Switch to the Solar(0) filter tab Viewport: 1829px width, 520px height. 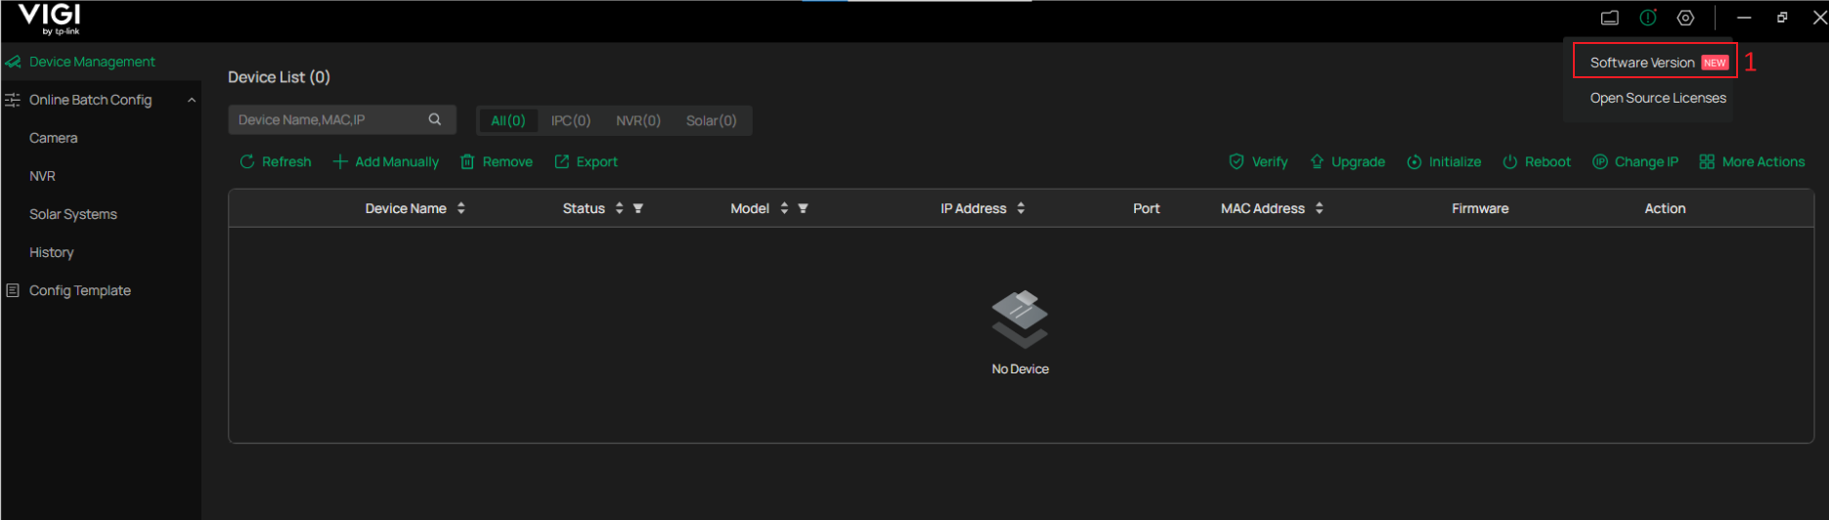click(x=712, y=120)
